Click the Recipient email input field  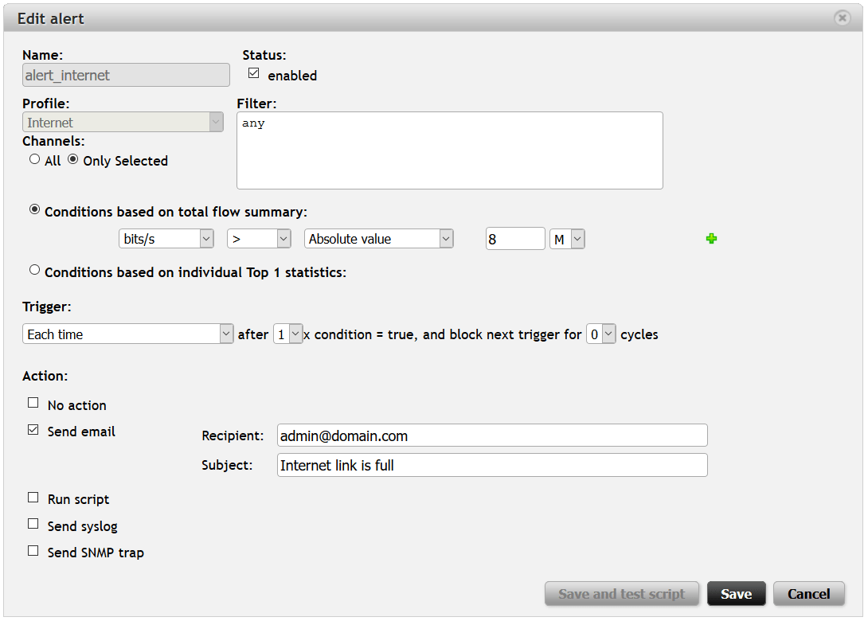491,435
